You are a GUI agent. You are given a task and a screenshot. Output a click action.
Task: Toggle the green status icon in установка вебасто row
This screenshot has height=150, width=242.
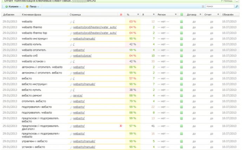[182, 147]
